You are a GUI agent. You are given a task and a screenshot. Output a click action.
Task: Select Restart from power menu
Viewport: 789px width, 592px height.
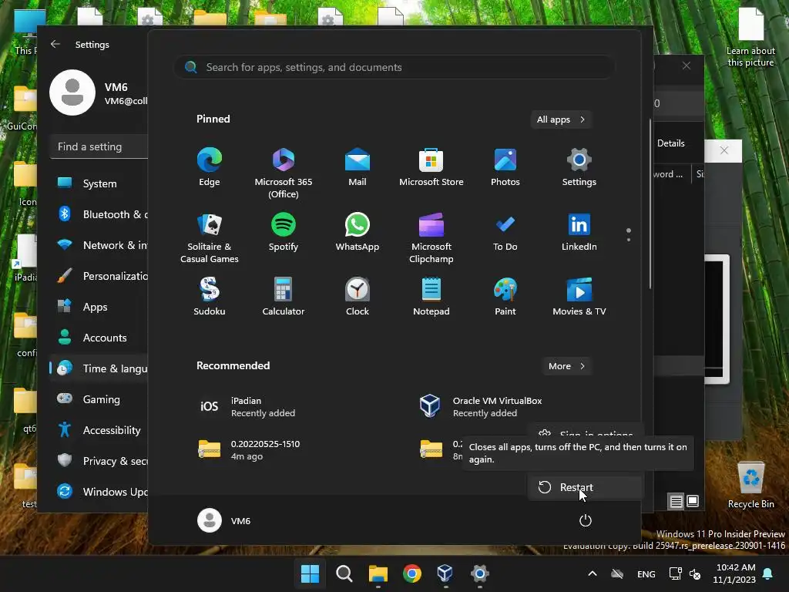coord(586,487)
